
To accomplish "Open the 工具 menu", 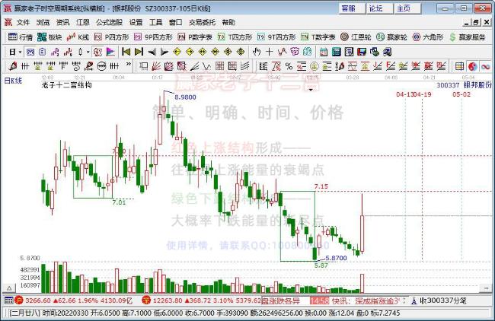I will pyautogui.click(x=155, y=22).
